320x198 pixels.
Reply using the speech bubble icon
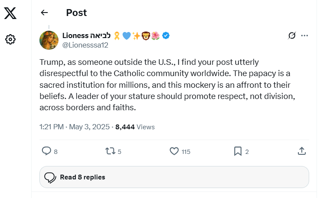46,151
